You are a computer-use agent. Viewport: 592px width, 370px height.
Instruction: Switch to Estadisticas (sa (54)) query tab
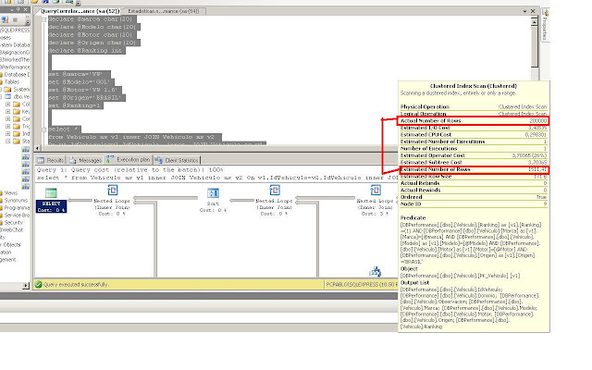[x=164, y=11]
